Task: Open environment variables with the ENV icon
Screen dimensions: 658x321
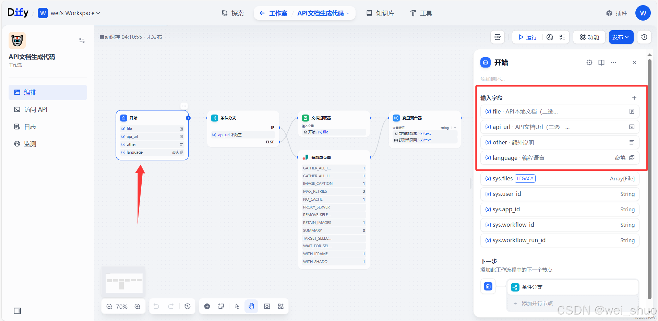Action: click(x=497, y=37)
